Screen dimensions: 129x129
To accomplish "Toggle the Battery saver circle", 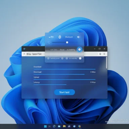I will [48, 58].
